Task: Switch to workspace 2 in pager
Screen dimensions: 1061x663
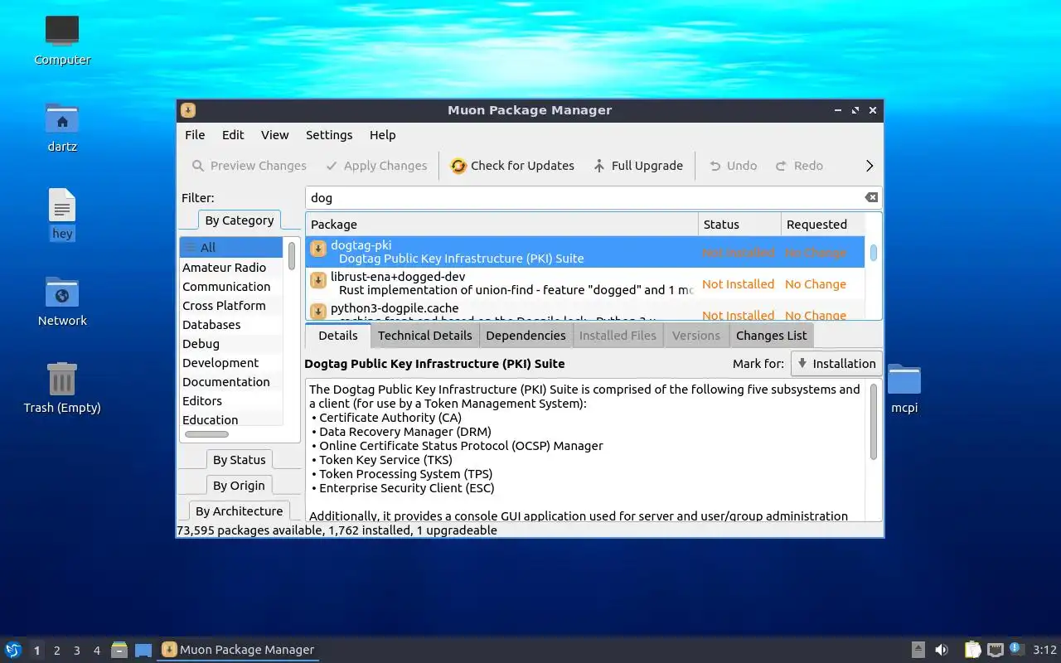Action: (57, 651)
